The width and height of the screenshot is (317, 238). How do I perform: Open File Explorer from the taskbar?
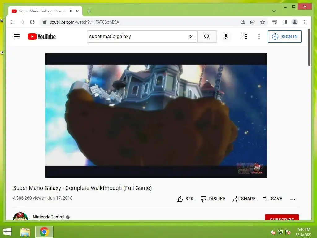coord(25,232)
